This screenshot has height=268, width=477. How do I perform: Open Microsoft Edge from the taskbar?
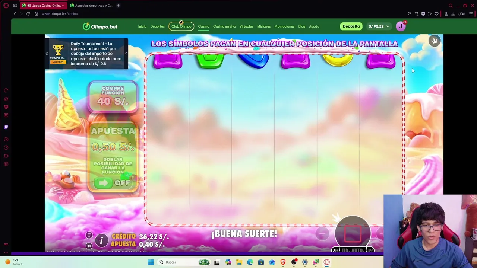pyautogui.click(x=250, y=262)
